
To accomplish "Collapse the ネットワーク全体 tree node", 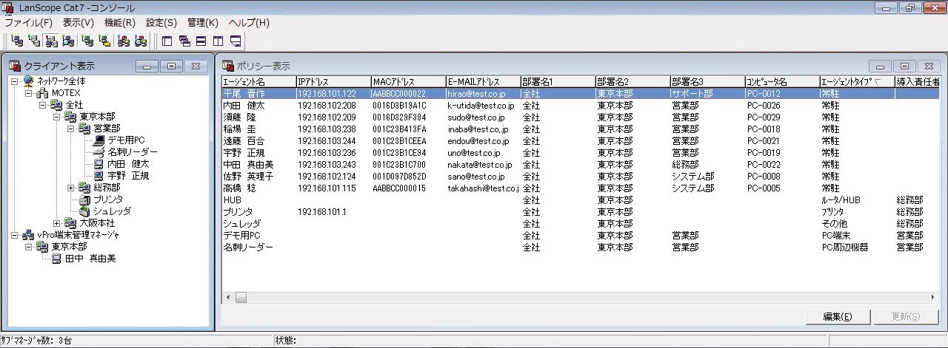I will [x=15, y=81].
